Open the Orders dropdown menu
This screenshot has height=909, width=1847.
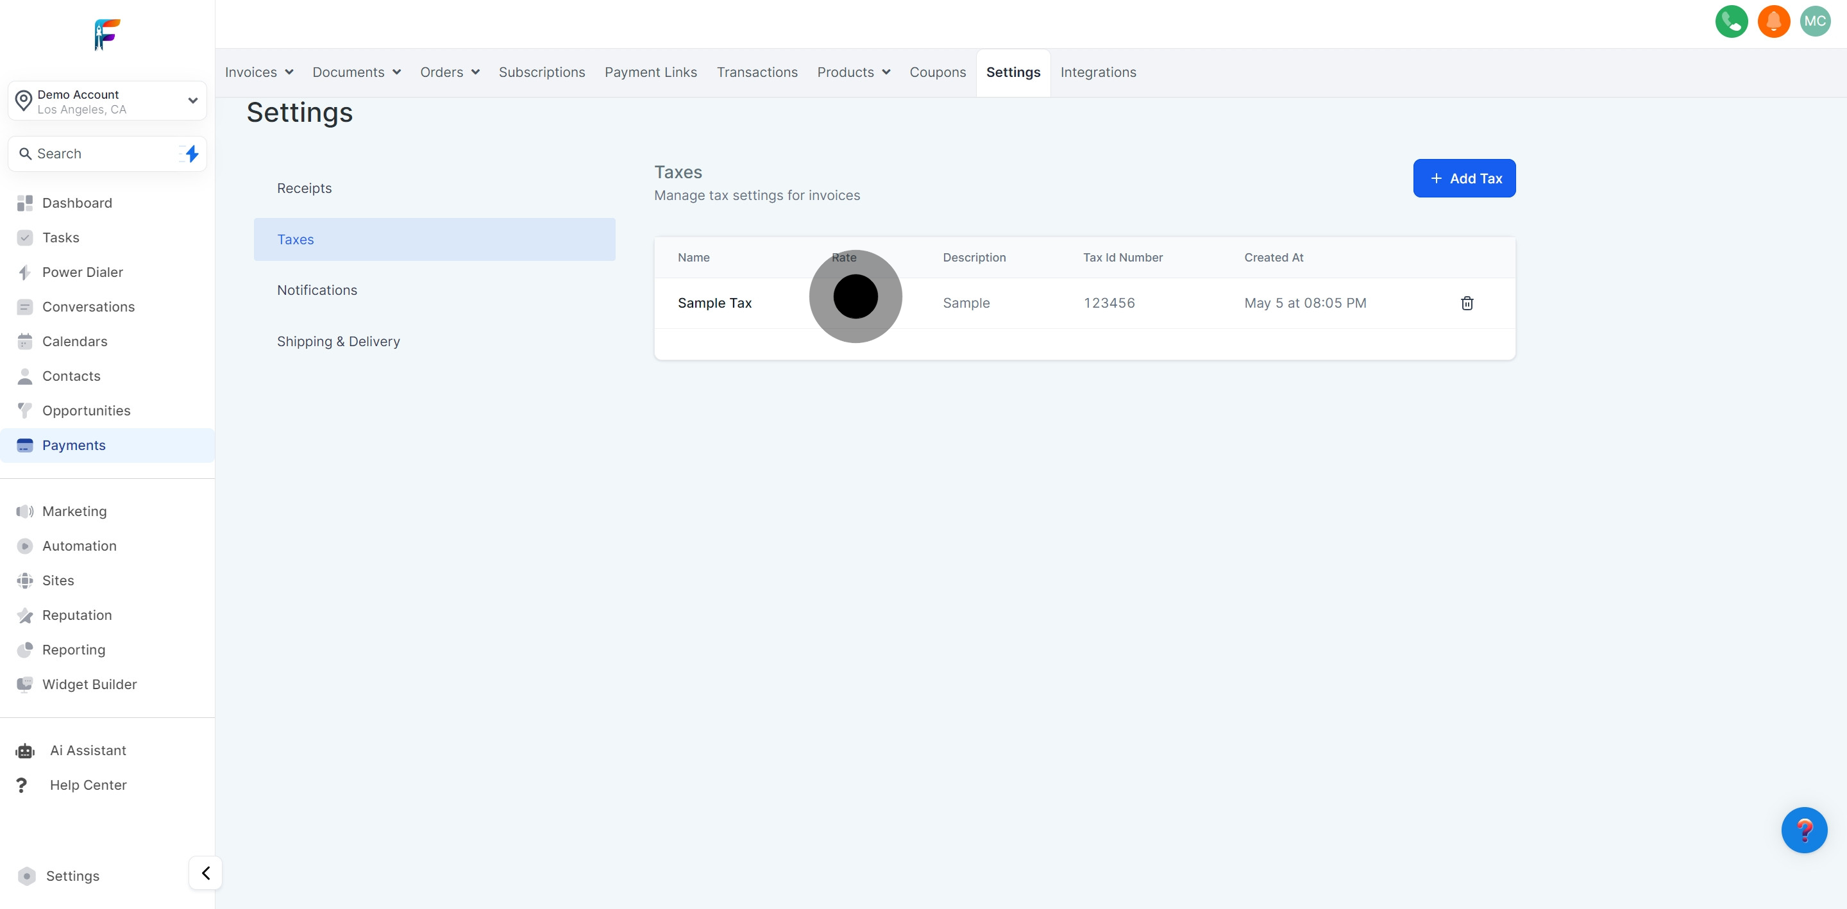[x=450, y=72]
